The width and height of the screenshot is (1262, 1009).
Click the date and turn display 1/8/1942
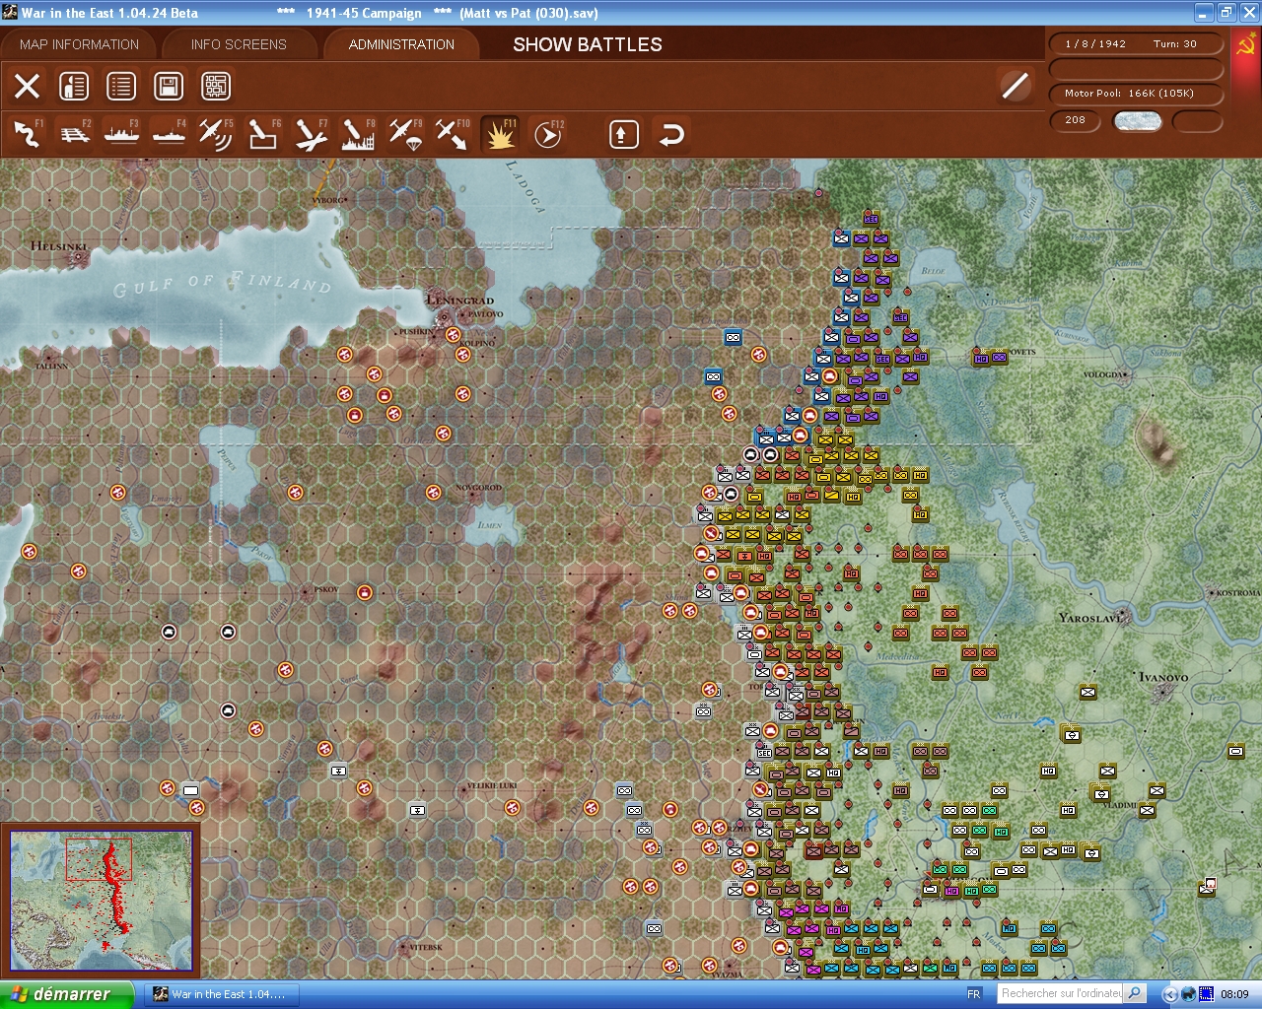(x=1136, y=43)
